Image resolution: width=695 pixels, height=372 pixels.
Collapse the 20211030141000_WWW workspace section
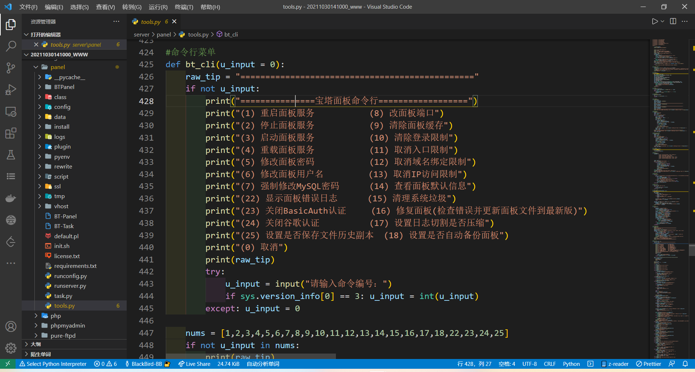pos(74,54)
